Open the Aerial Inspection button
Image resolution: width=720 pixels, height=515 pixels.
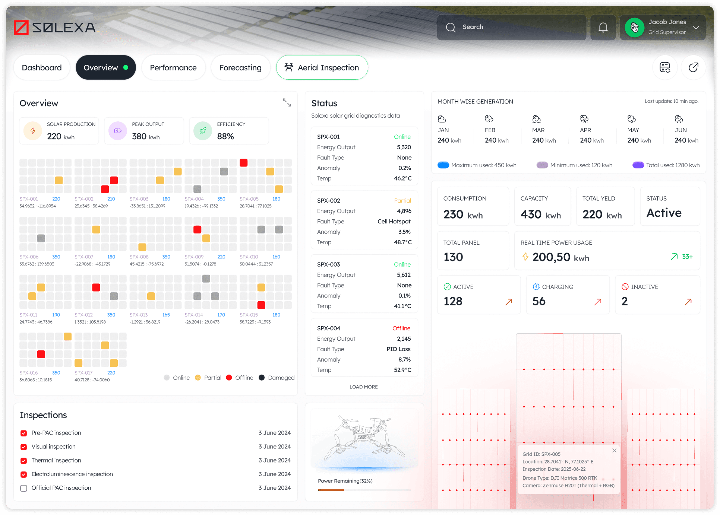(322, 67)
